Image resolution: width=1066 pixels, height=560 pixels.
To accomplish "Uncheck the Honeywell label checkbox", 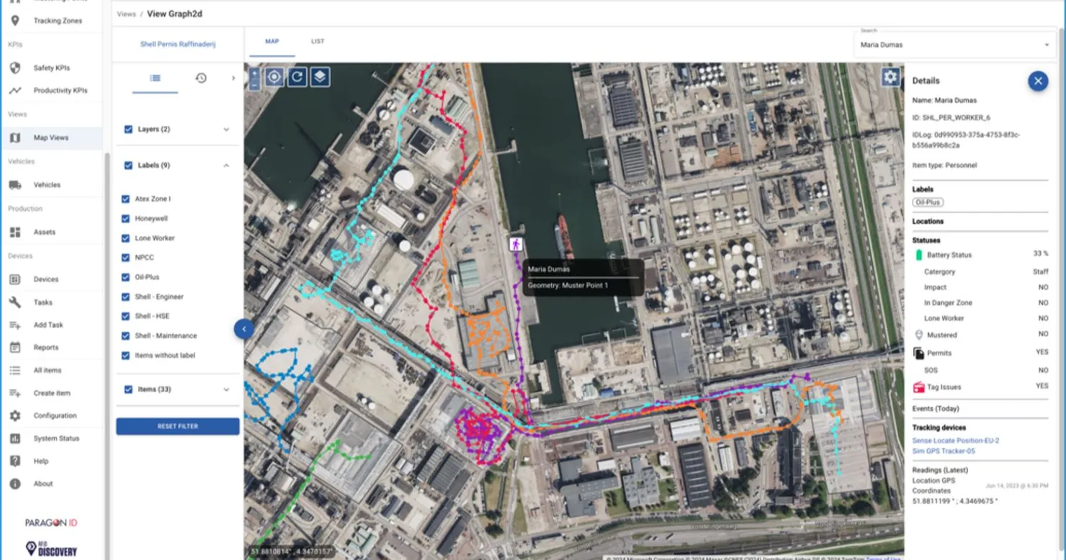I will [126, 219].
